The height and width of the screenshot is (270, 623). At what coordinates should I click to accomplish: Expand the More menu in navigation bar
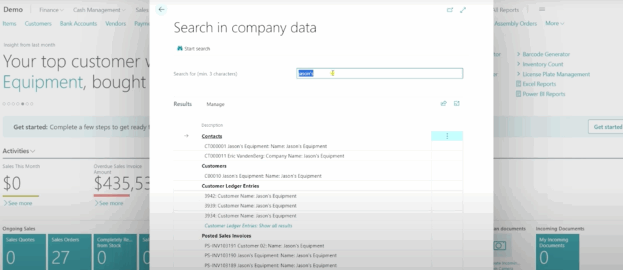click(554, 24)
